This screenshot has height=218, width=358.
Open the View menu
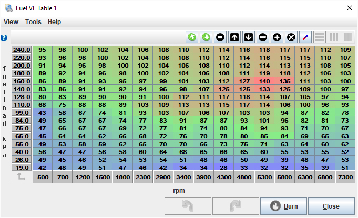pyautogui.click(x=11, y=22)
